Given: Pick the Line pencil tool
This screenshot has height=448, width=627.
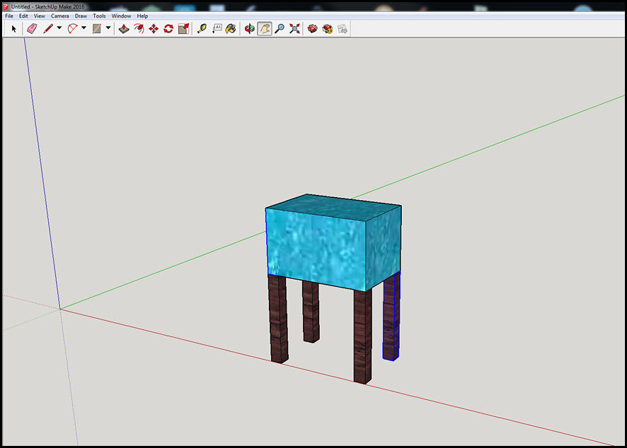Looking at the screenshot, I should pyautogui.click(x=48, y=29).
